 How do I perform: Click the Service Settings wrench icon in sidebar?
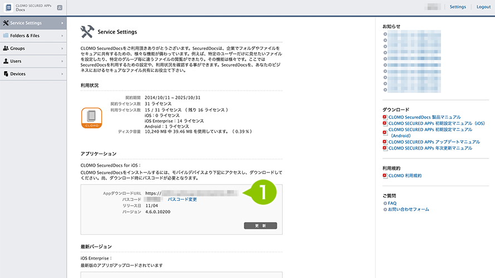[x=6, y=23]
